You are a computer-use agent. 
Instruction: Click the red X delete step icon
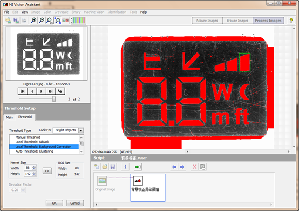(194, 167)
